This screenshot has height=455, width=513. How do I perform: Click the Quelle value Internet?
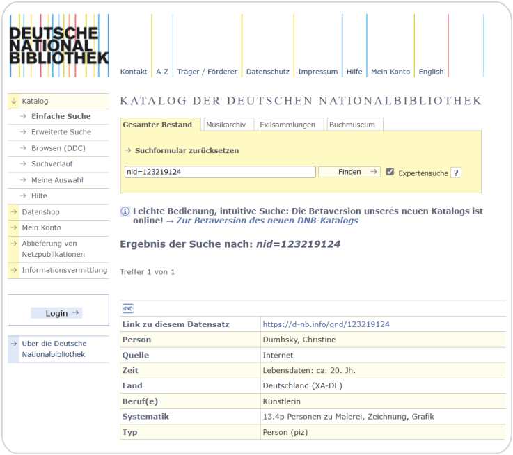pyautogui.click(x=278, y=356)
